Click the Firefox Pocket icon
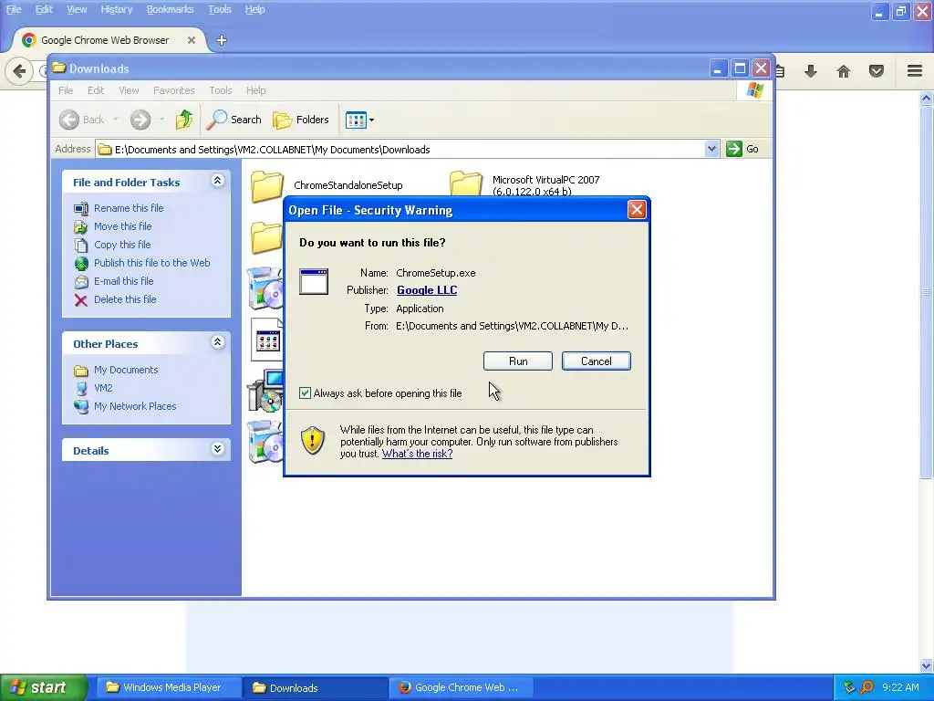The height and width of the screenshot is (701, 934). click(x=877, y=71)
